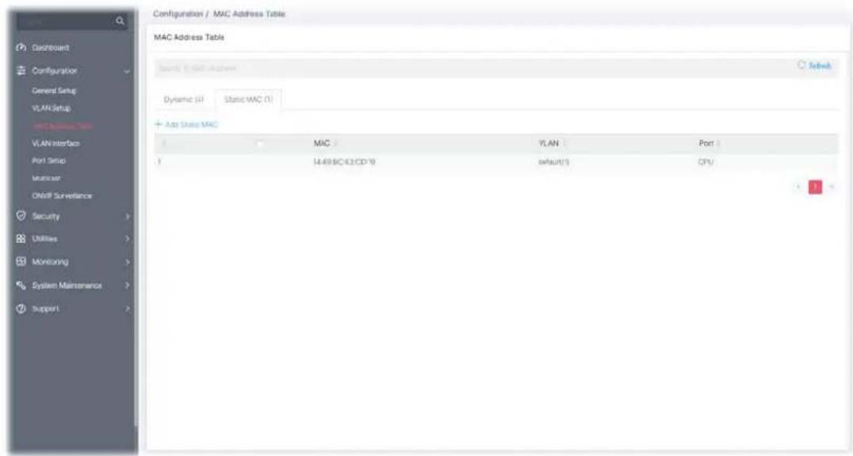Expand the Utilities menu arrow
The image size is (853, 456).
click(x=128, y=238)
